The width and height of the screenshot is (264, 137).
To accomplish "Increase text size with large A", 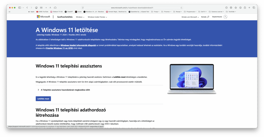I will (50, 7).
